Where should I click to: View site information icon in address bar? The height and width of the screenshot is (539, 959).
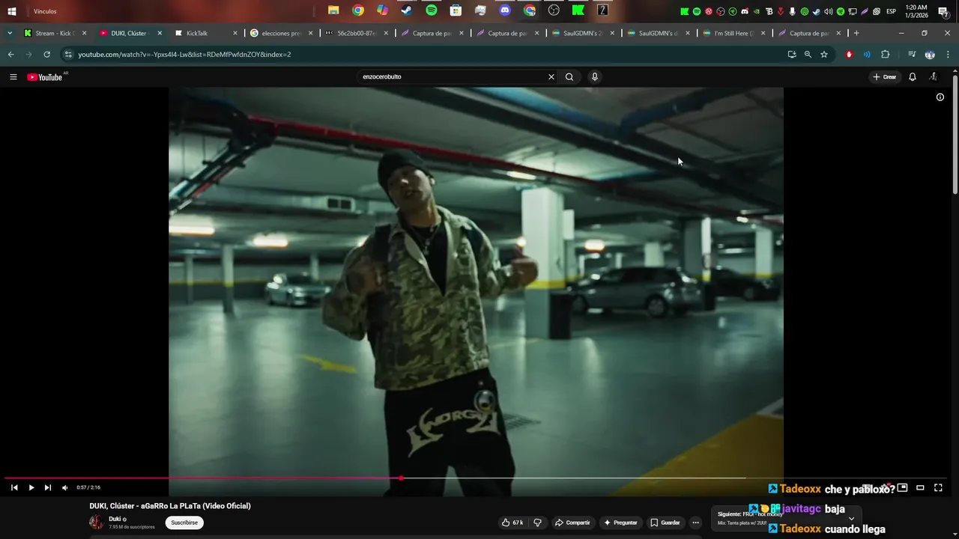pos(68,55)
